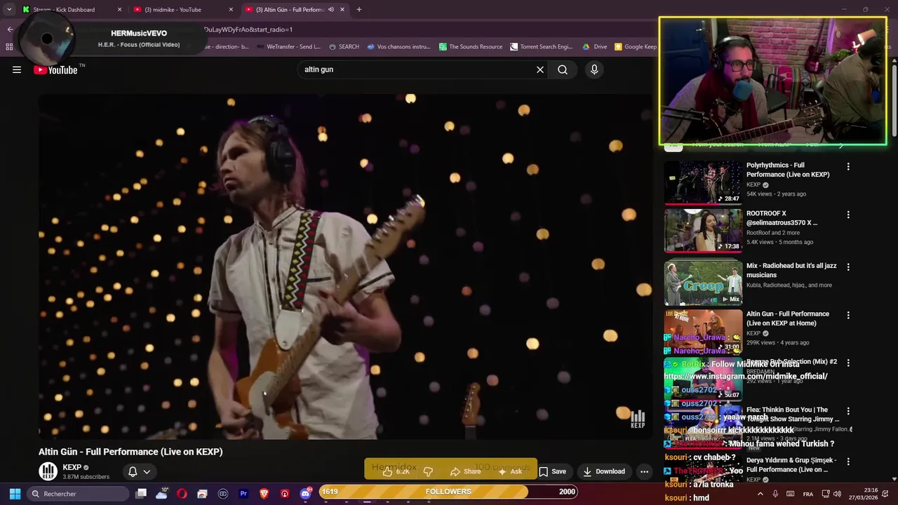The height and width of the screenshot is (505, 898).
Task: Open the WeTransfer bookmark
Action: pyautogui.click(x=288, y=47)
